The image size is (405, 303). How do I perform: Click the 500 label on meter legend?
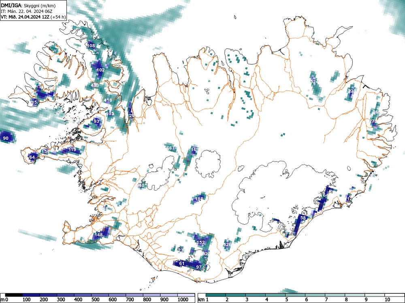point(96,300)
